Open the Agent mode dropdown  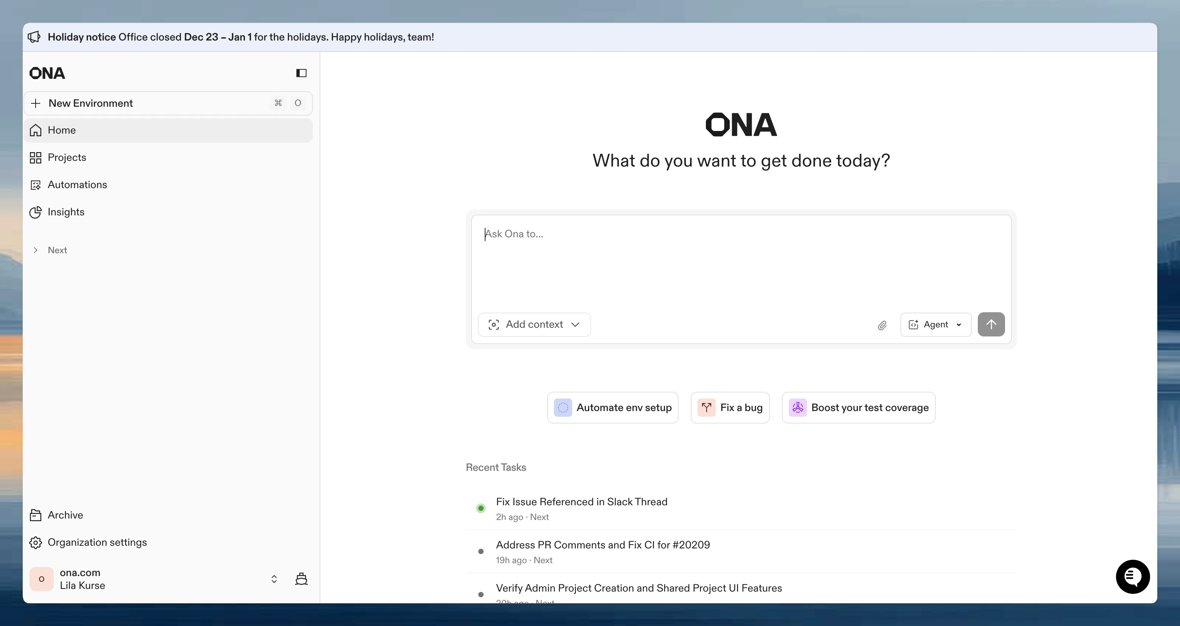tap(935, 325)
